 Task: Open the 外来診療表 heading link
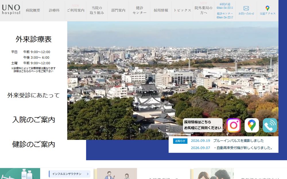[x=34, y=39]
